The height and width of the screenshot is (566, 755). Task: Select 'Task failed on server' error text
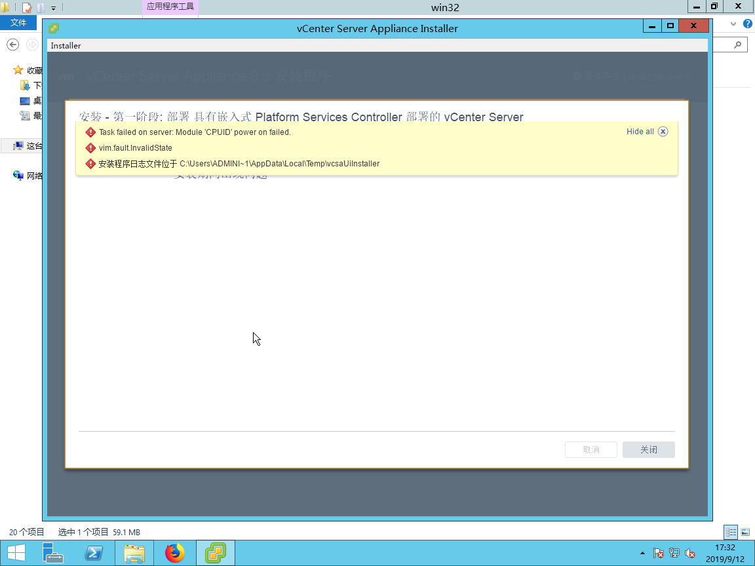point(195,132)
